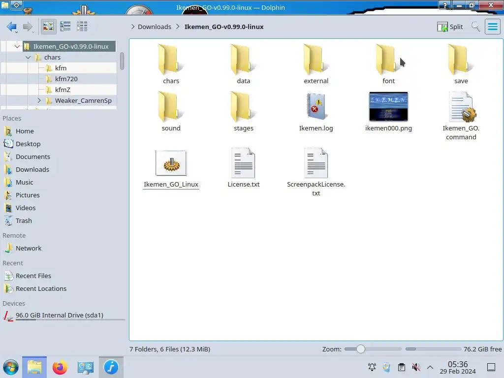Collapse the chars tree node
The image size is (504, 378).
(x=28, y=57)
